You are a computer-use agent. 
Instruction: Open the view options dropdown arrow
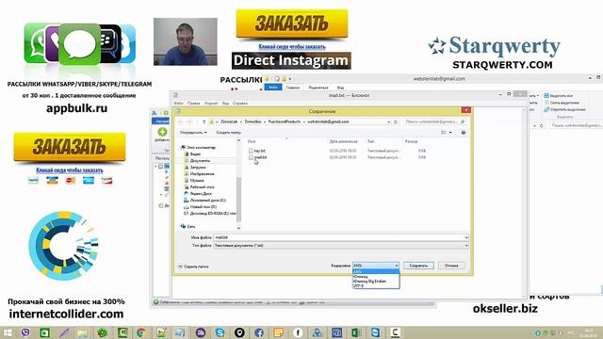(450, 133)
